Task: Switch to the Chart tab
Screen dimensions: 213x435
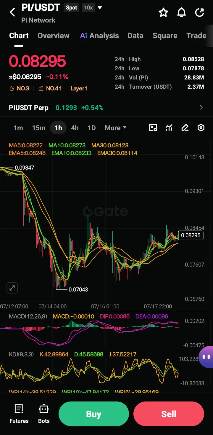Action: coord(19,36)
